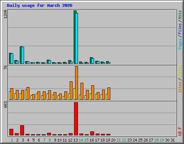Viewport: 184px width, 144px height.
Task: Click day label 29 on the axis
Action: (x=162, y=140)
